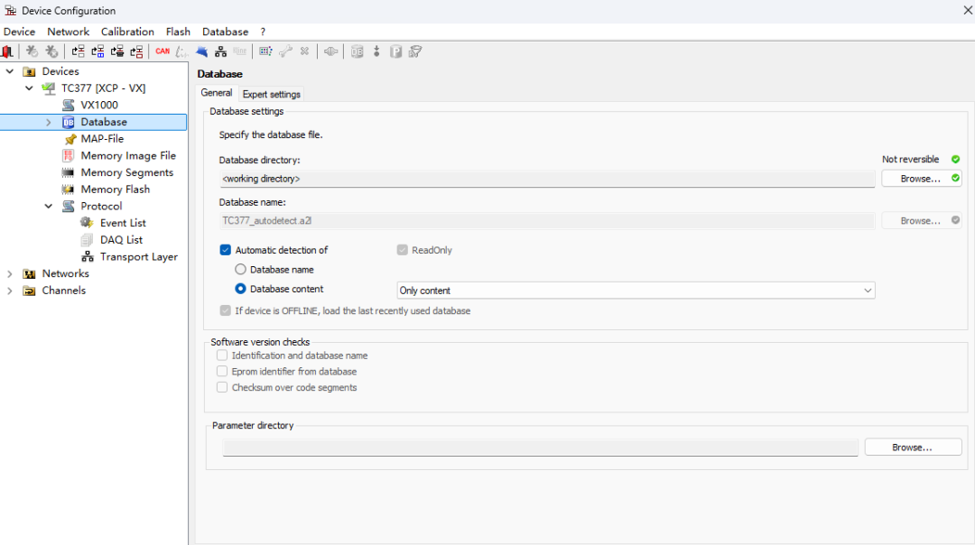The image size is (975, 545).
Task: Click the grayed-out wrench toolbar icon
Action: 285,51
